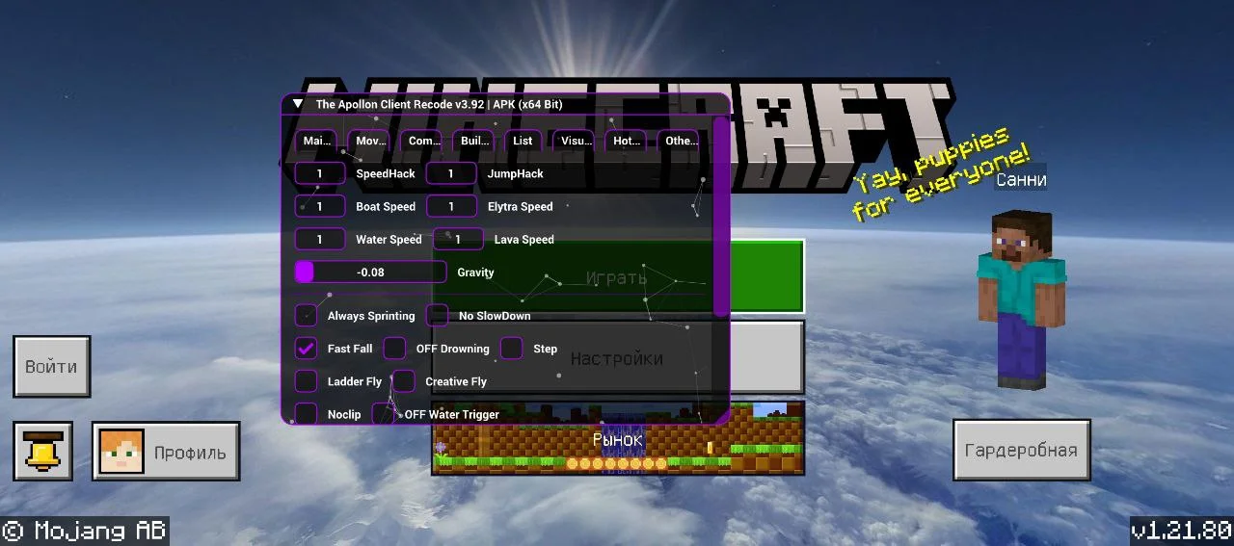Viewport: 1234px width, 546px height.
Task: Click the Gravity slider
Action: point(370,273)
